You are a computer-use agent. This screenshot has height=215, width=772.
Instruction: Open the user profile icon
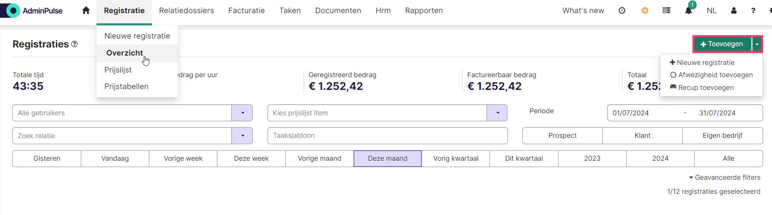(734, 11)
